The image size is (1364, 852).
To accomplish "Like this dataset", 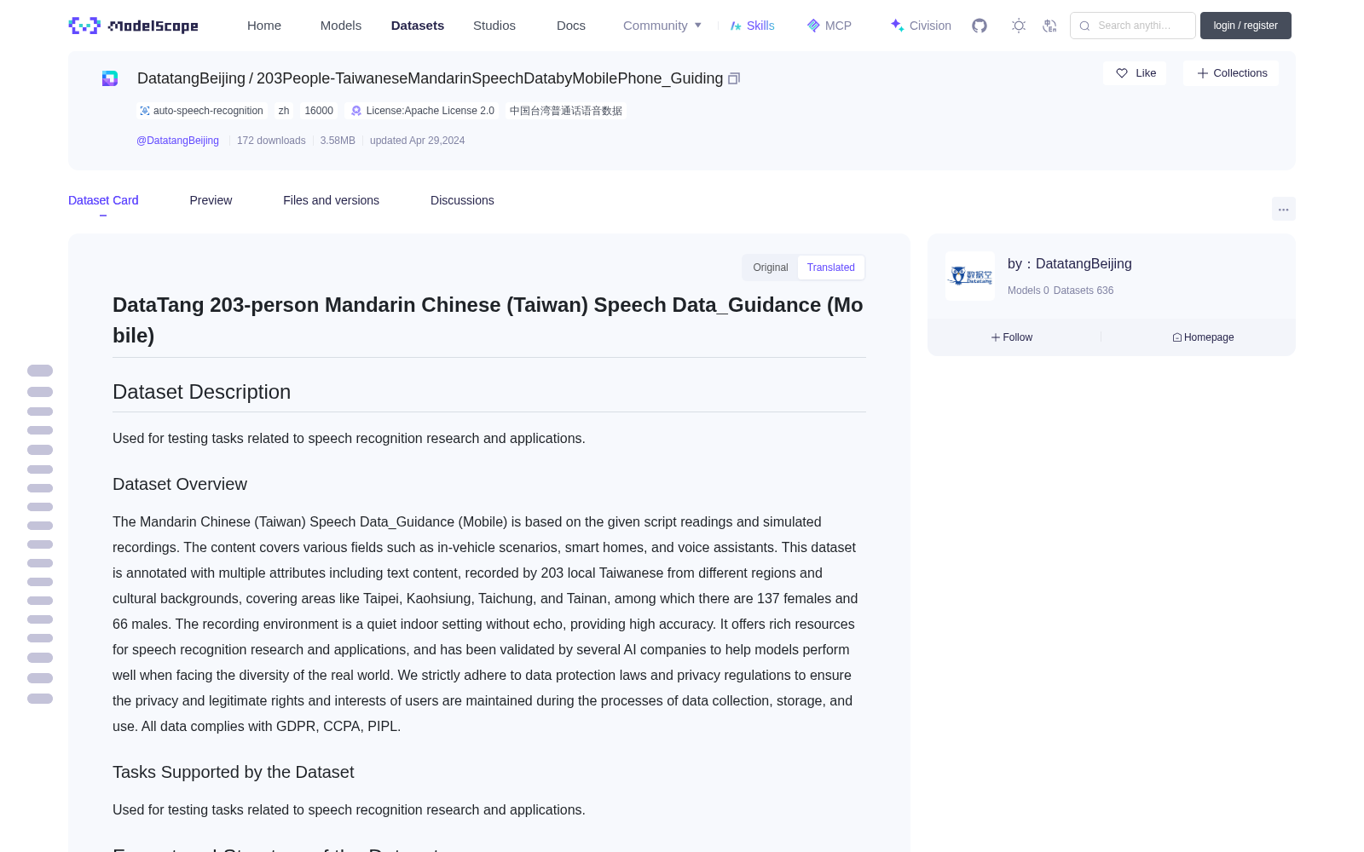I will [1136, 73].
